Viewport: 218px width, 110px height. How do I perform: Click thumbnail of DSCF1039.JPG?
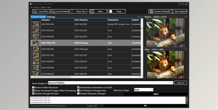[36, 68]
